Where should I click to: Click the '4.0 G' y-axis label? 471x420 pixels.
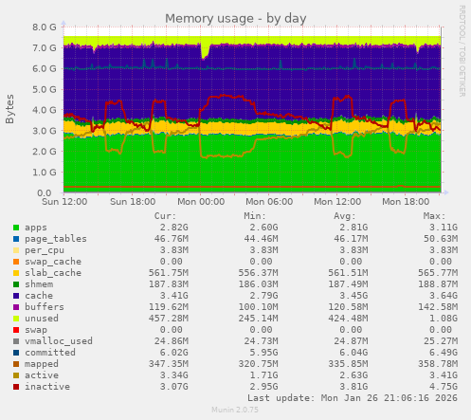point(45,110)
